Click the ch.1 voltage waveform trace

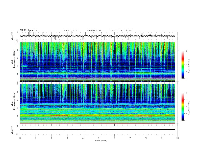pyautogui.click(x=97, y=36)
